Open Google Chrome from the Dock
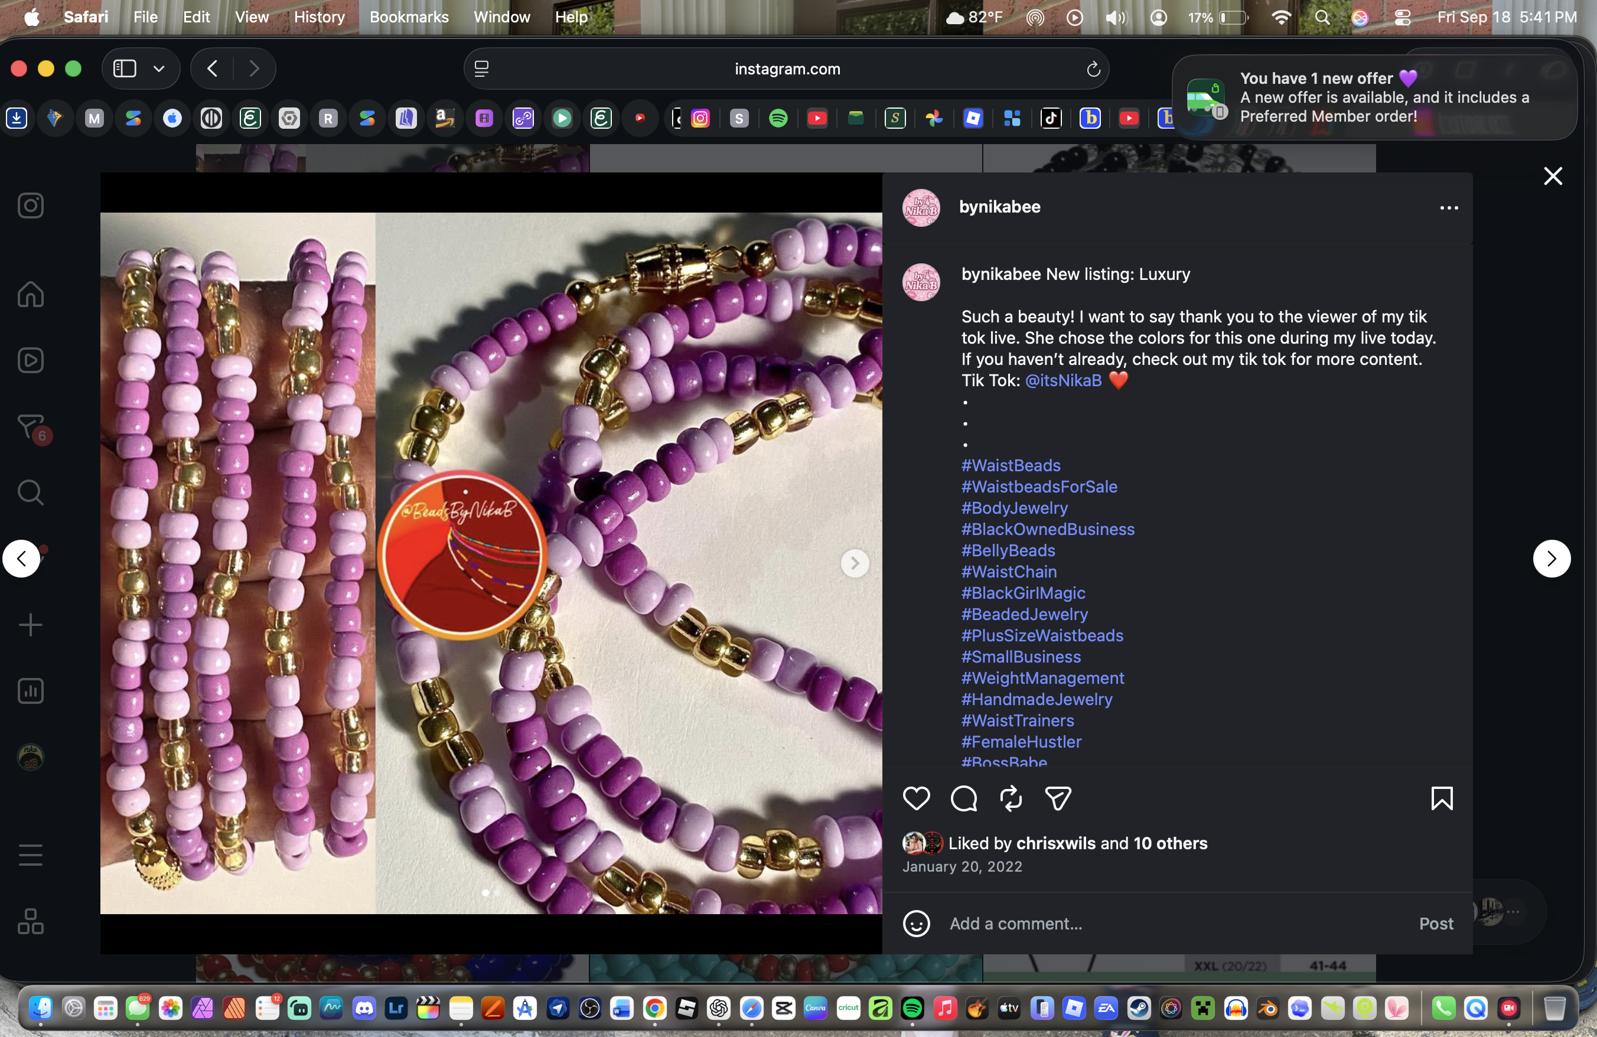 tap(655, 1007)
